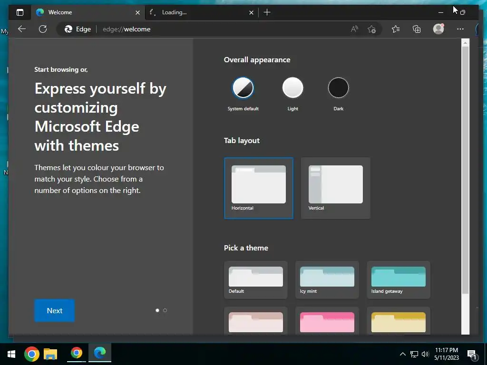Open the Collections icon
This screenshot has height=365, width=487.
click(x=417, y=29)
